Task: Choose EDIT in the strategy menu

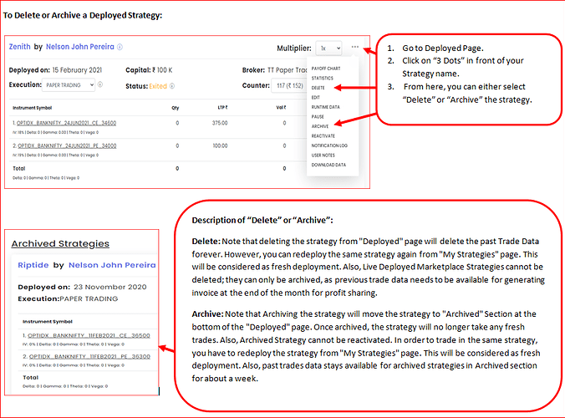Action: click(x=316, y=97)
